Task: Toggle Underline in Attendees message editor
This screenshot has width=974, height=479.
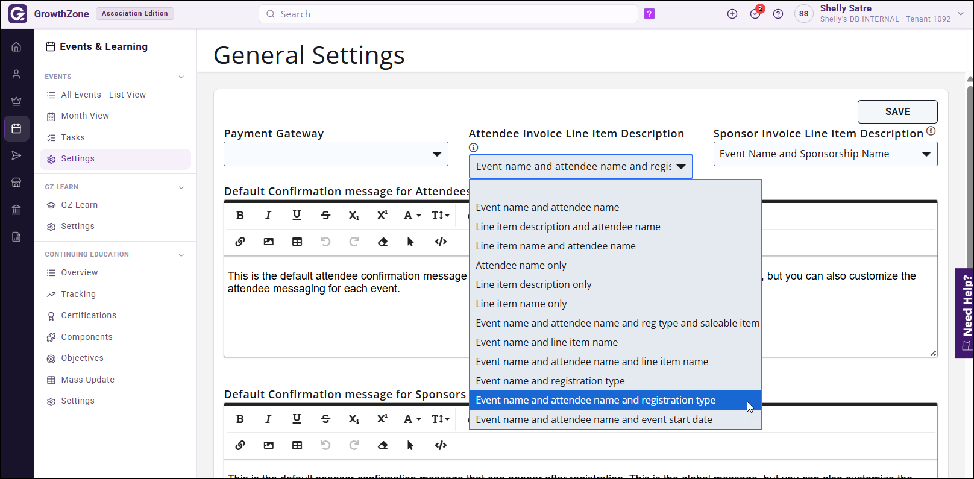Action: (297, 215)
